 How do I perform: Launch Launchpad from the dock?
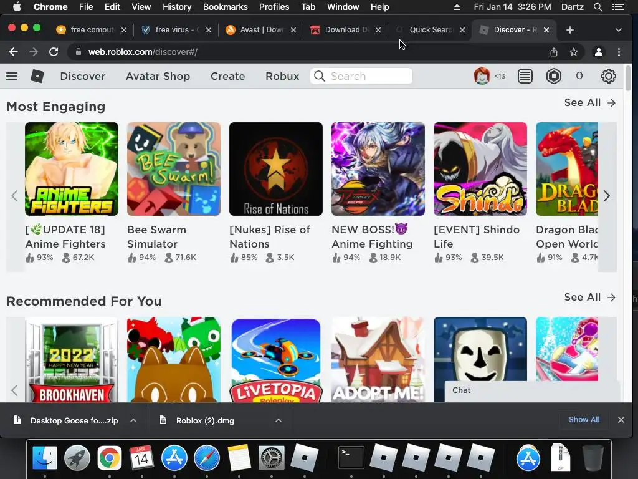77,458
